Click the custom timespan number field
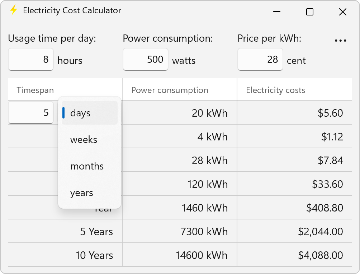This screenshot has height=274, width=360. [x=31, y=113]
